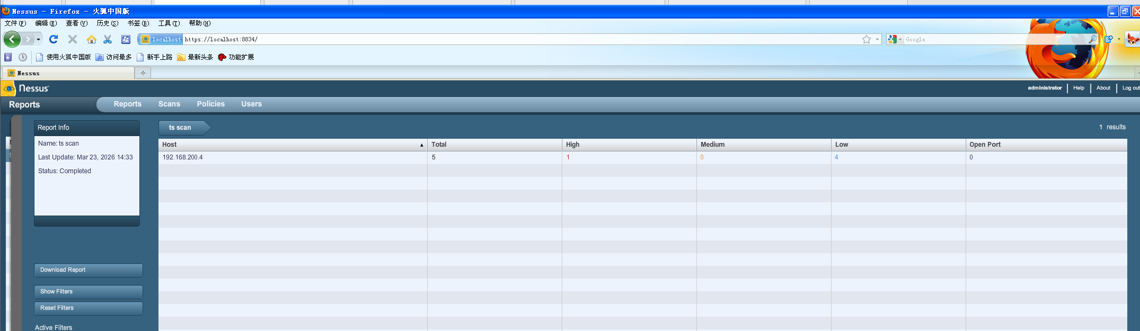This screenshot has height=331, width=1140.
Task: Click the scissors screenshot tool icon
Action: (108, 39)
